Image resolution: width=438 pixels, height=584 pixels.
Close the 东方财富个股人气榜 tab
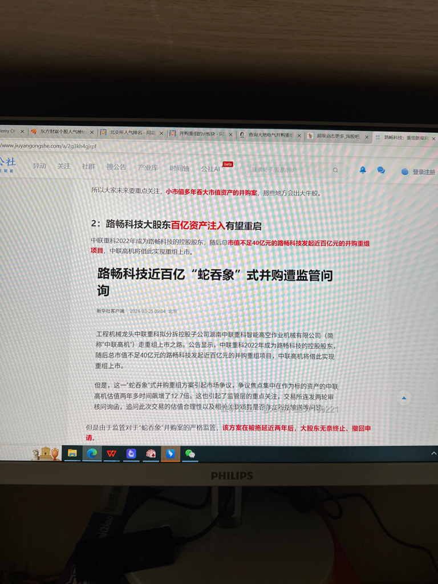click(92, 132)
